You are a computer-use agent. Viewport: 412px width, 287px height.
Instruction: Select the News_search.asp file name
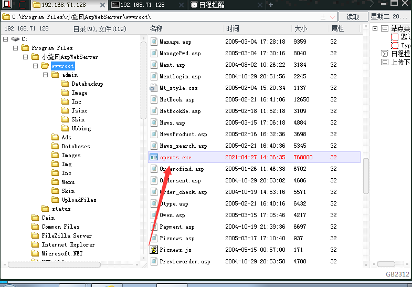tap(183, 146)
